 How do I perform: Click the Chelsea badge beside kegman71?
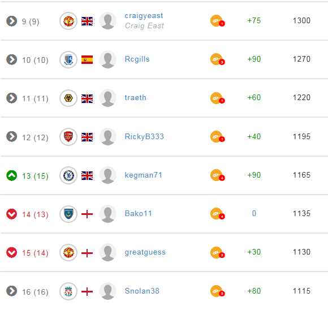[68, 175]
